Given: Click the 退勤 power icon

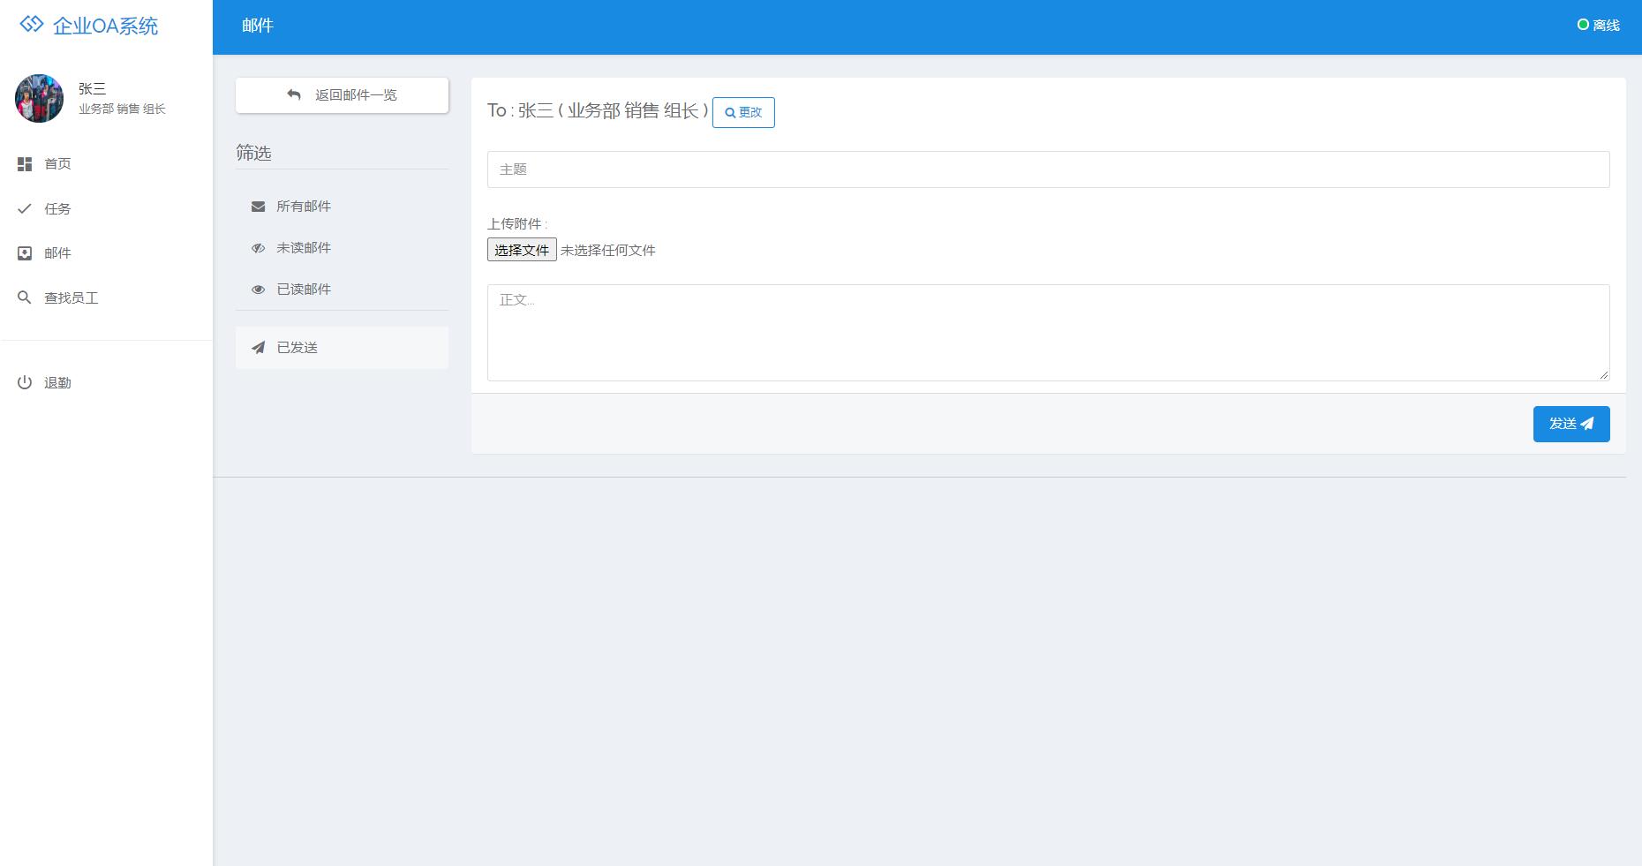Looking at the screenshot, I should 25,382.
